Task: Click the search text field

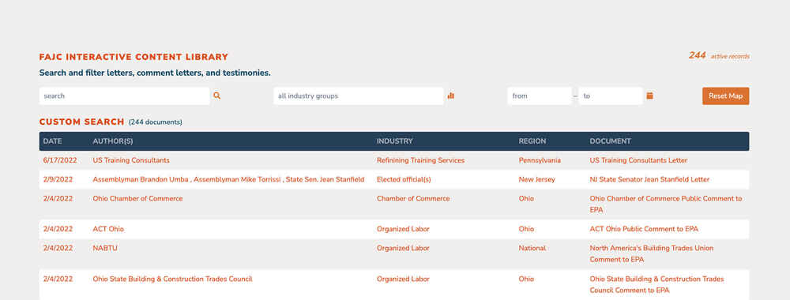Action: [124, 96]
